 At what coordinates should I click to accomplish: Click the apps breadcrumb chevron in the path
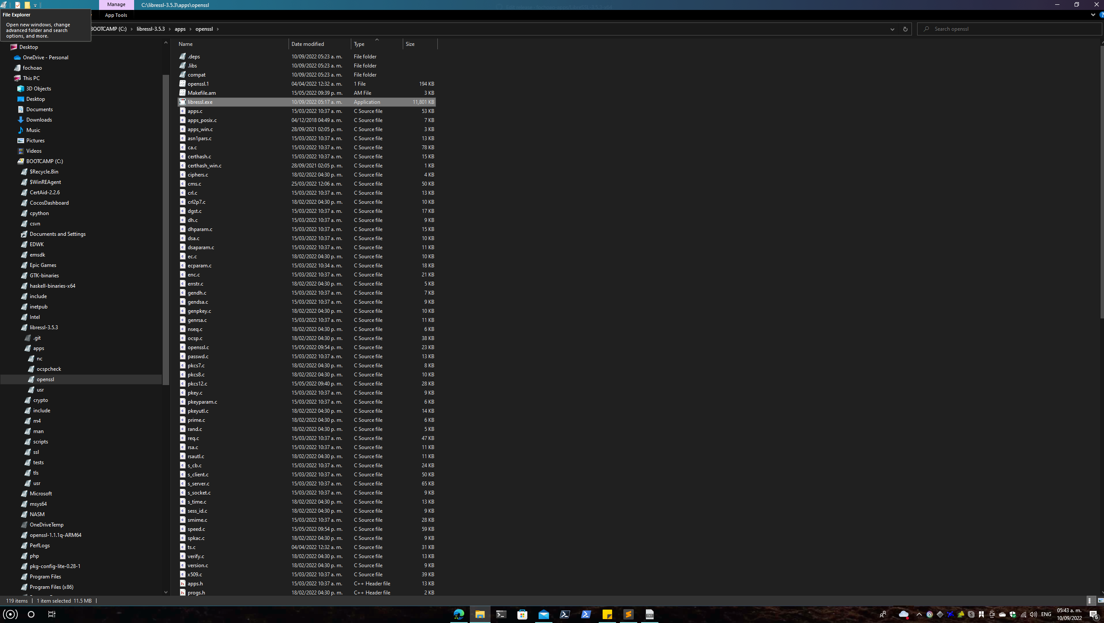[190, 29]
